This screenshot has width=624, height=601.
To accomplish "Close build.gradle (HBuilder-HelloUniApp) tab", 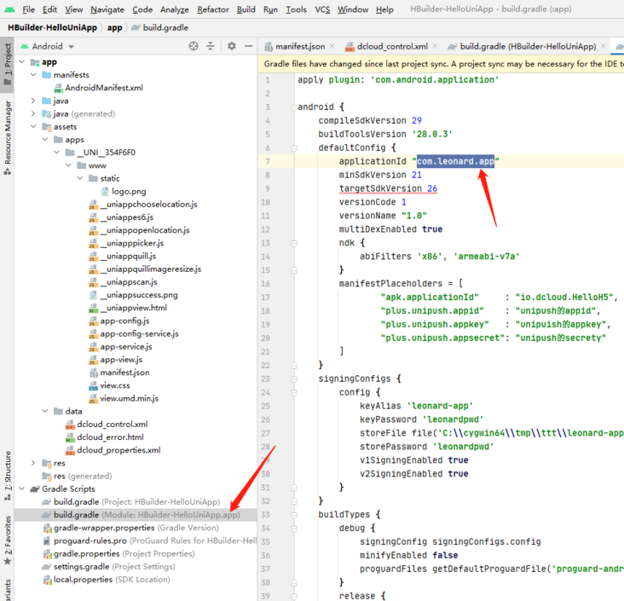I will click(x=604, y=46).
